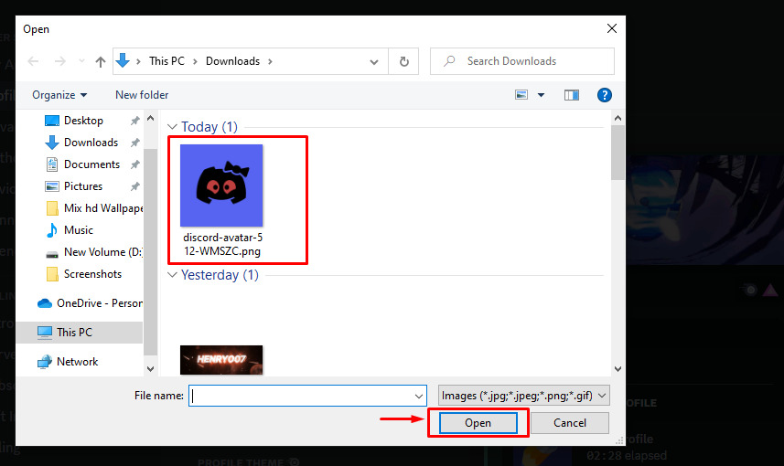Open New Volume (D:) drive
Image resolution: width=784 pixels, height=466 pixels.
[x=103, y=252]
